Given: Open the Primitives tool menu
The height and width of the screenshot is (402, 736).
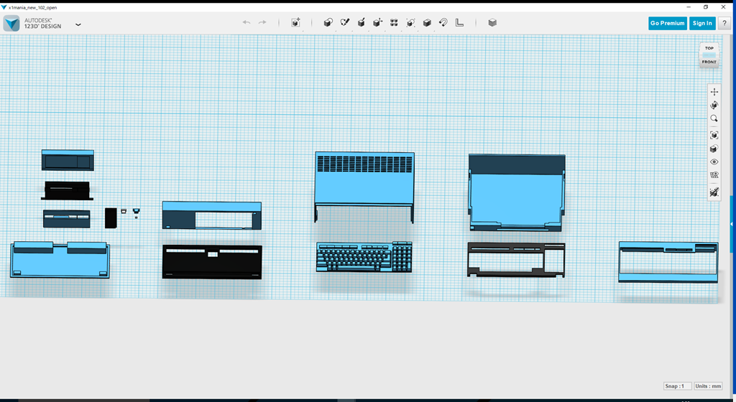Looking at the screenshot, I should coord(328,23).
